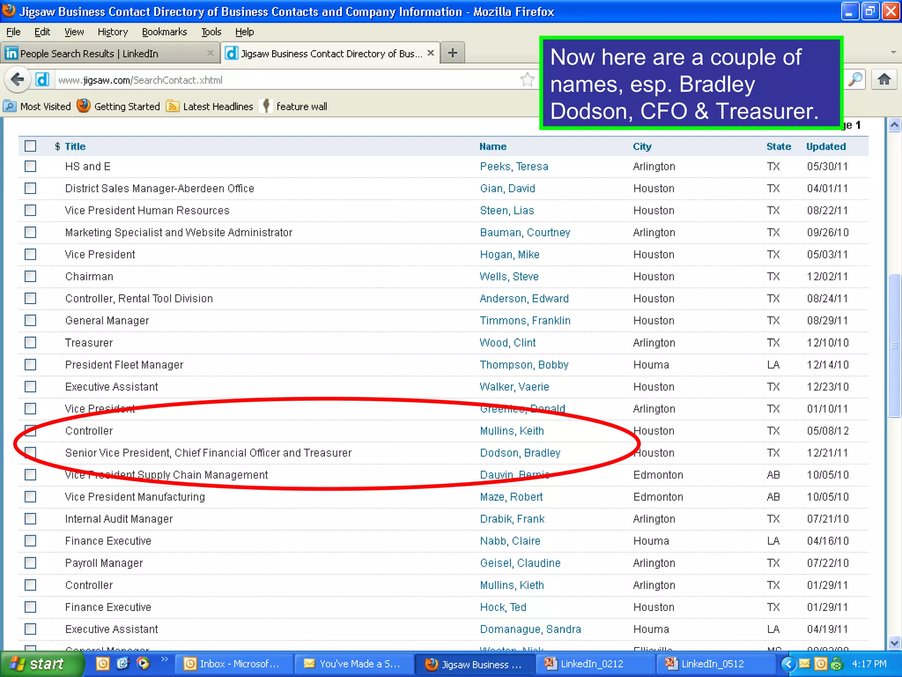Click the mail envelope tray icon
The width and height of the screenshot is (902, 677).
[x=804, y=663]
